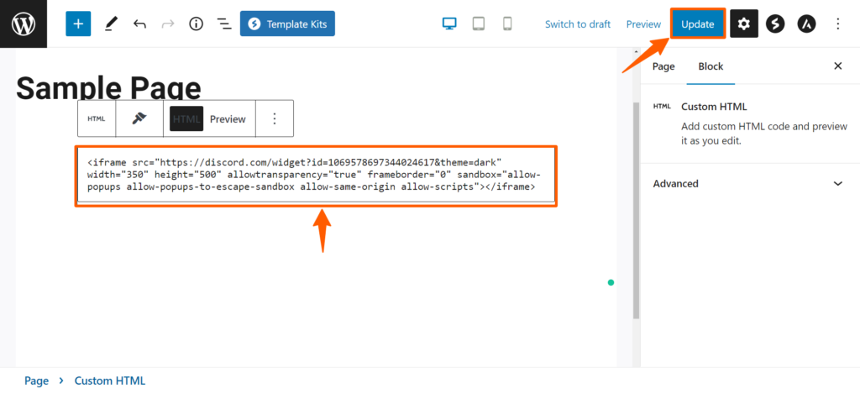Switch to the Block tab

click(711, 66)
